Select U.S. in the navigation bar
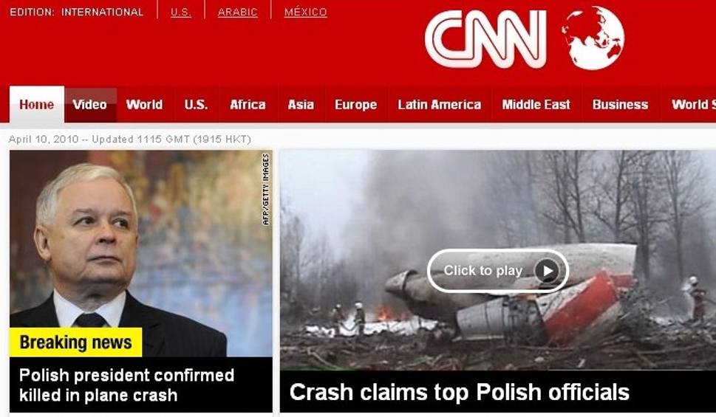The image size is (716, 417). point(197,105)
